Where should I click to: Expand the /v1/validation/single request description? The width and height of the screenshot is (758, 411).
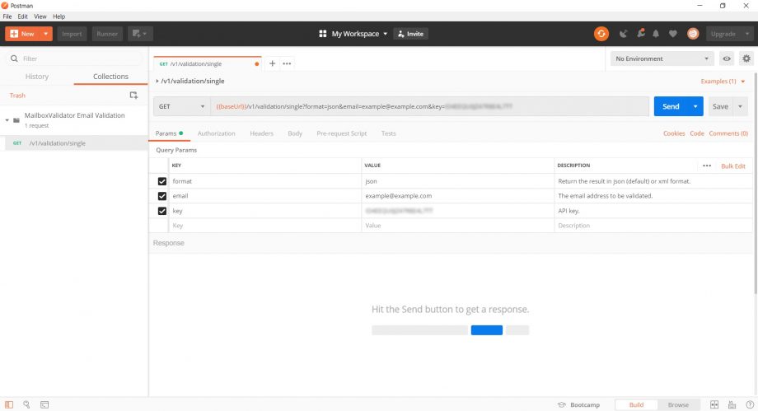pyautogui.click(x=157, y=82)
